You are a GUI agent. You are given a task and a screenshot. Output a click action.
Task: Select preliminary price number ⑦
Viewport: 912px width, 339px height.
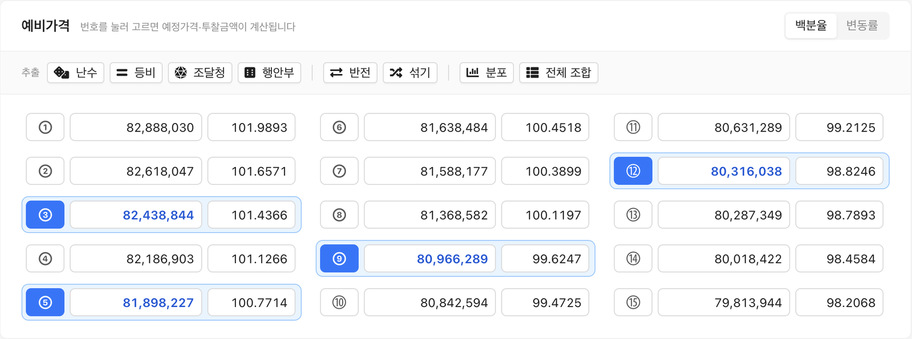(339, 171)
